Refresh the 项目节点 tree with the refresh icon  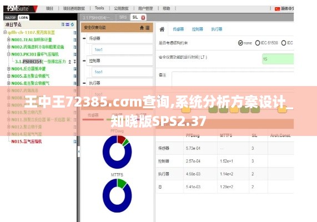(72, 24)
